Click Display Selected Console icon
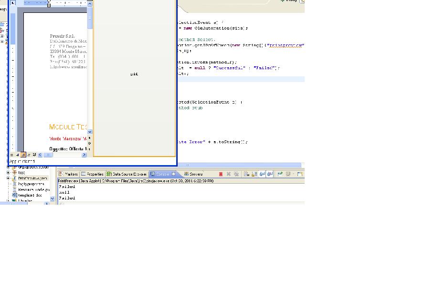 click(x=288, y=174)
